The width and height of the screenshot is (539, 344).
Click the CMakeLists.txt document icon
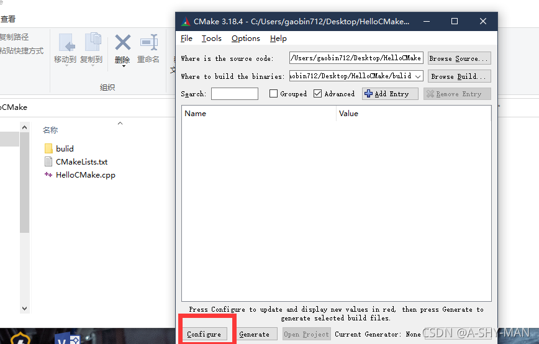48,161
